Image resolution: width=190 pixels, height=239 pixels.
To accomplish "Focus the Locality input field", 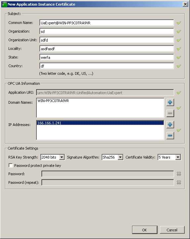I will pos(107,49).
